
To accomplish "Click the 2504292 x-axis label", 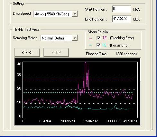I will [x=91, y=121].
